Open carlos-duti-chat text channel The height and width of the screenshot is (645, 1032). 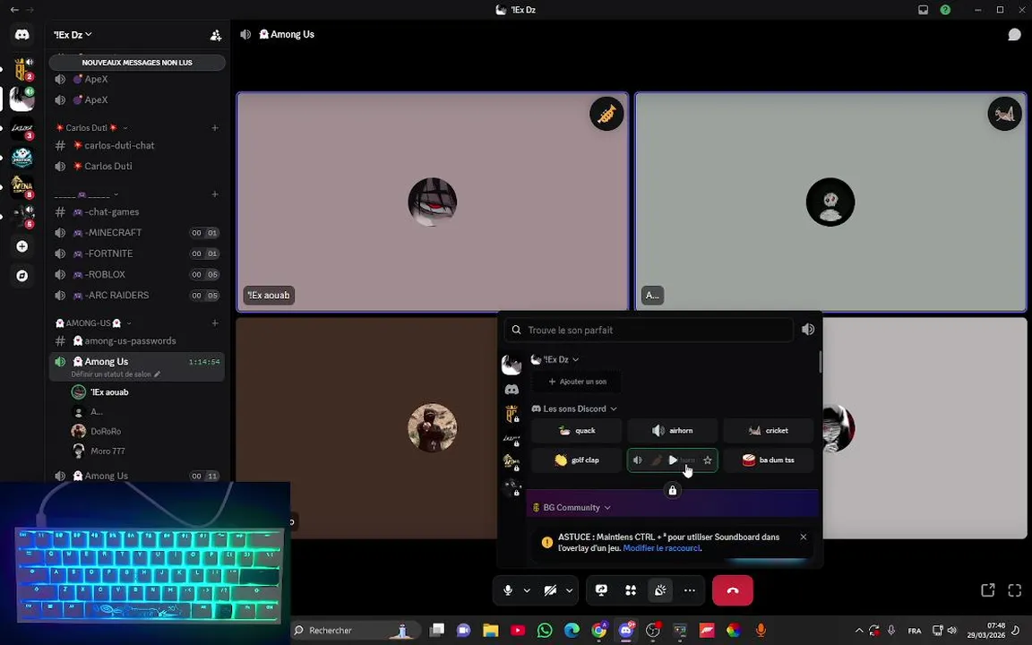pos(137,145)
